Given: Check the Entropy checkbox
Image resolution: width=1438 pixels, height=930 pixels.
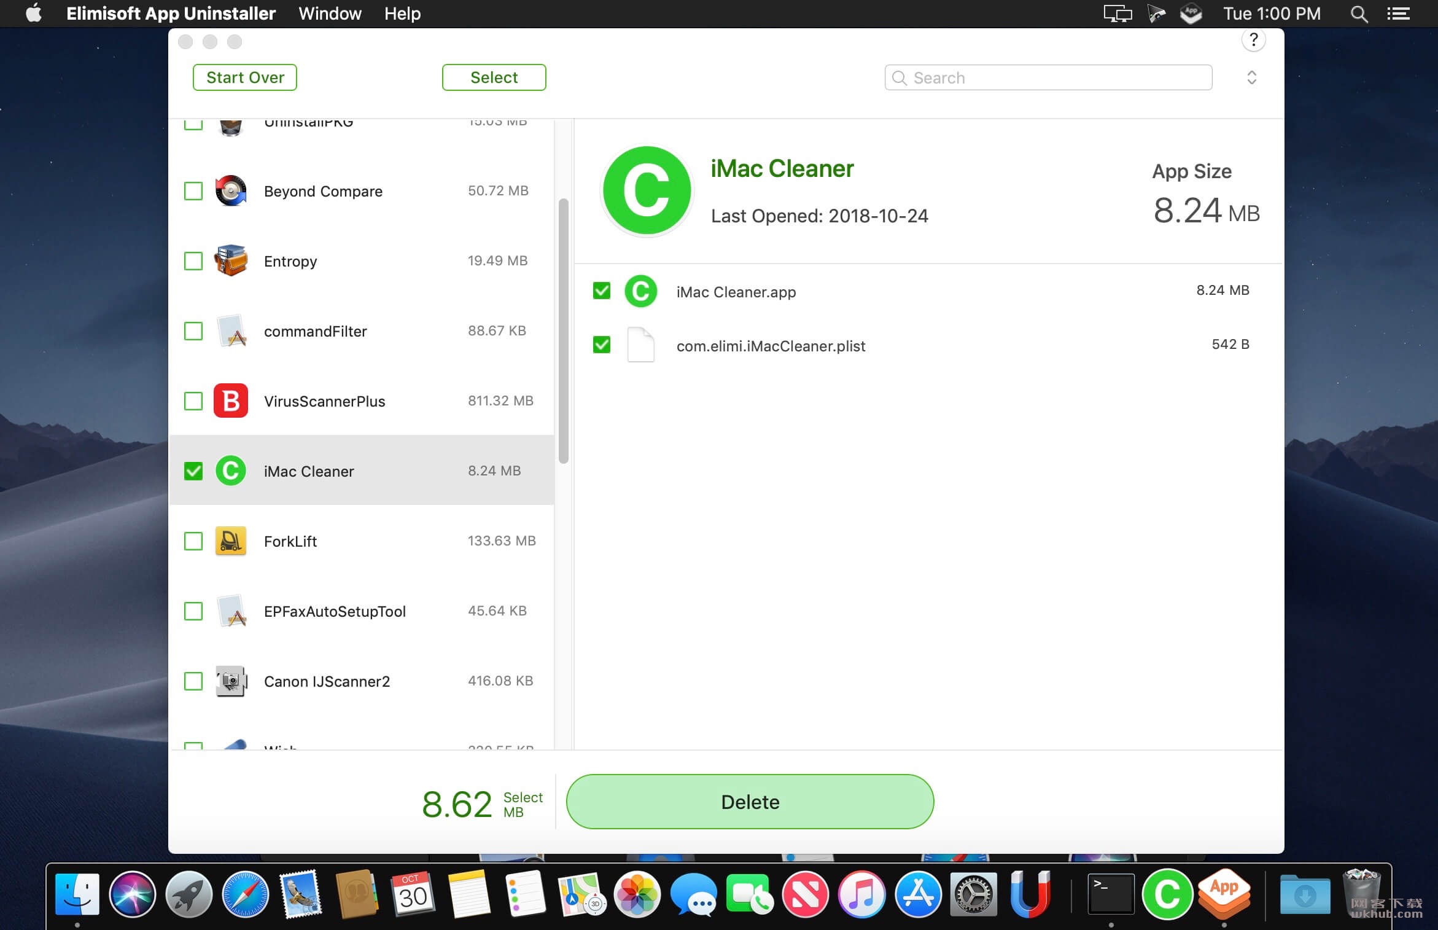Looking at the screenshot, I should coord(193,261).
